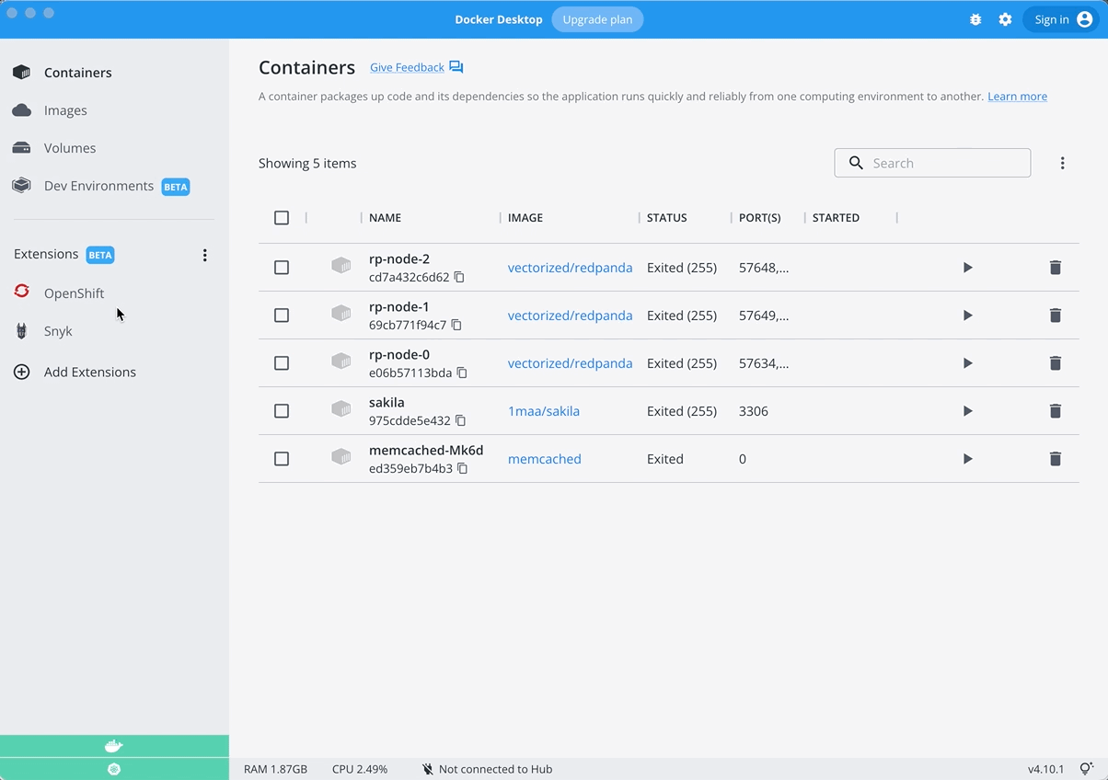The height and width of the screenshot is (780, 1108).
Task: Click the Sign in button
Action: (x=1062, y=19)
